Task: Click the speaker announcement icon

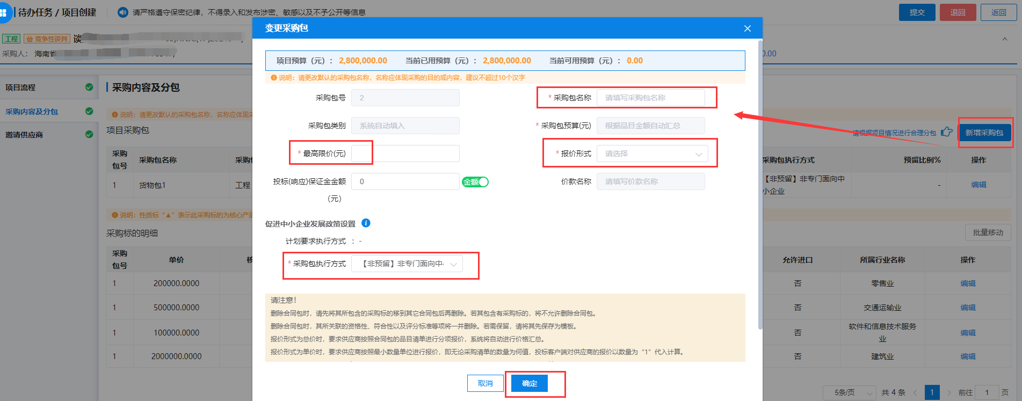Action: tap(123, 12)
